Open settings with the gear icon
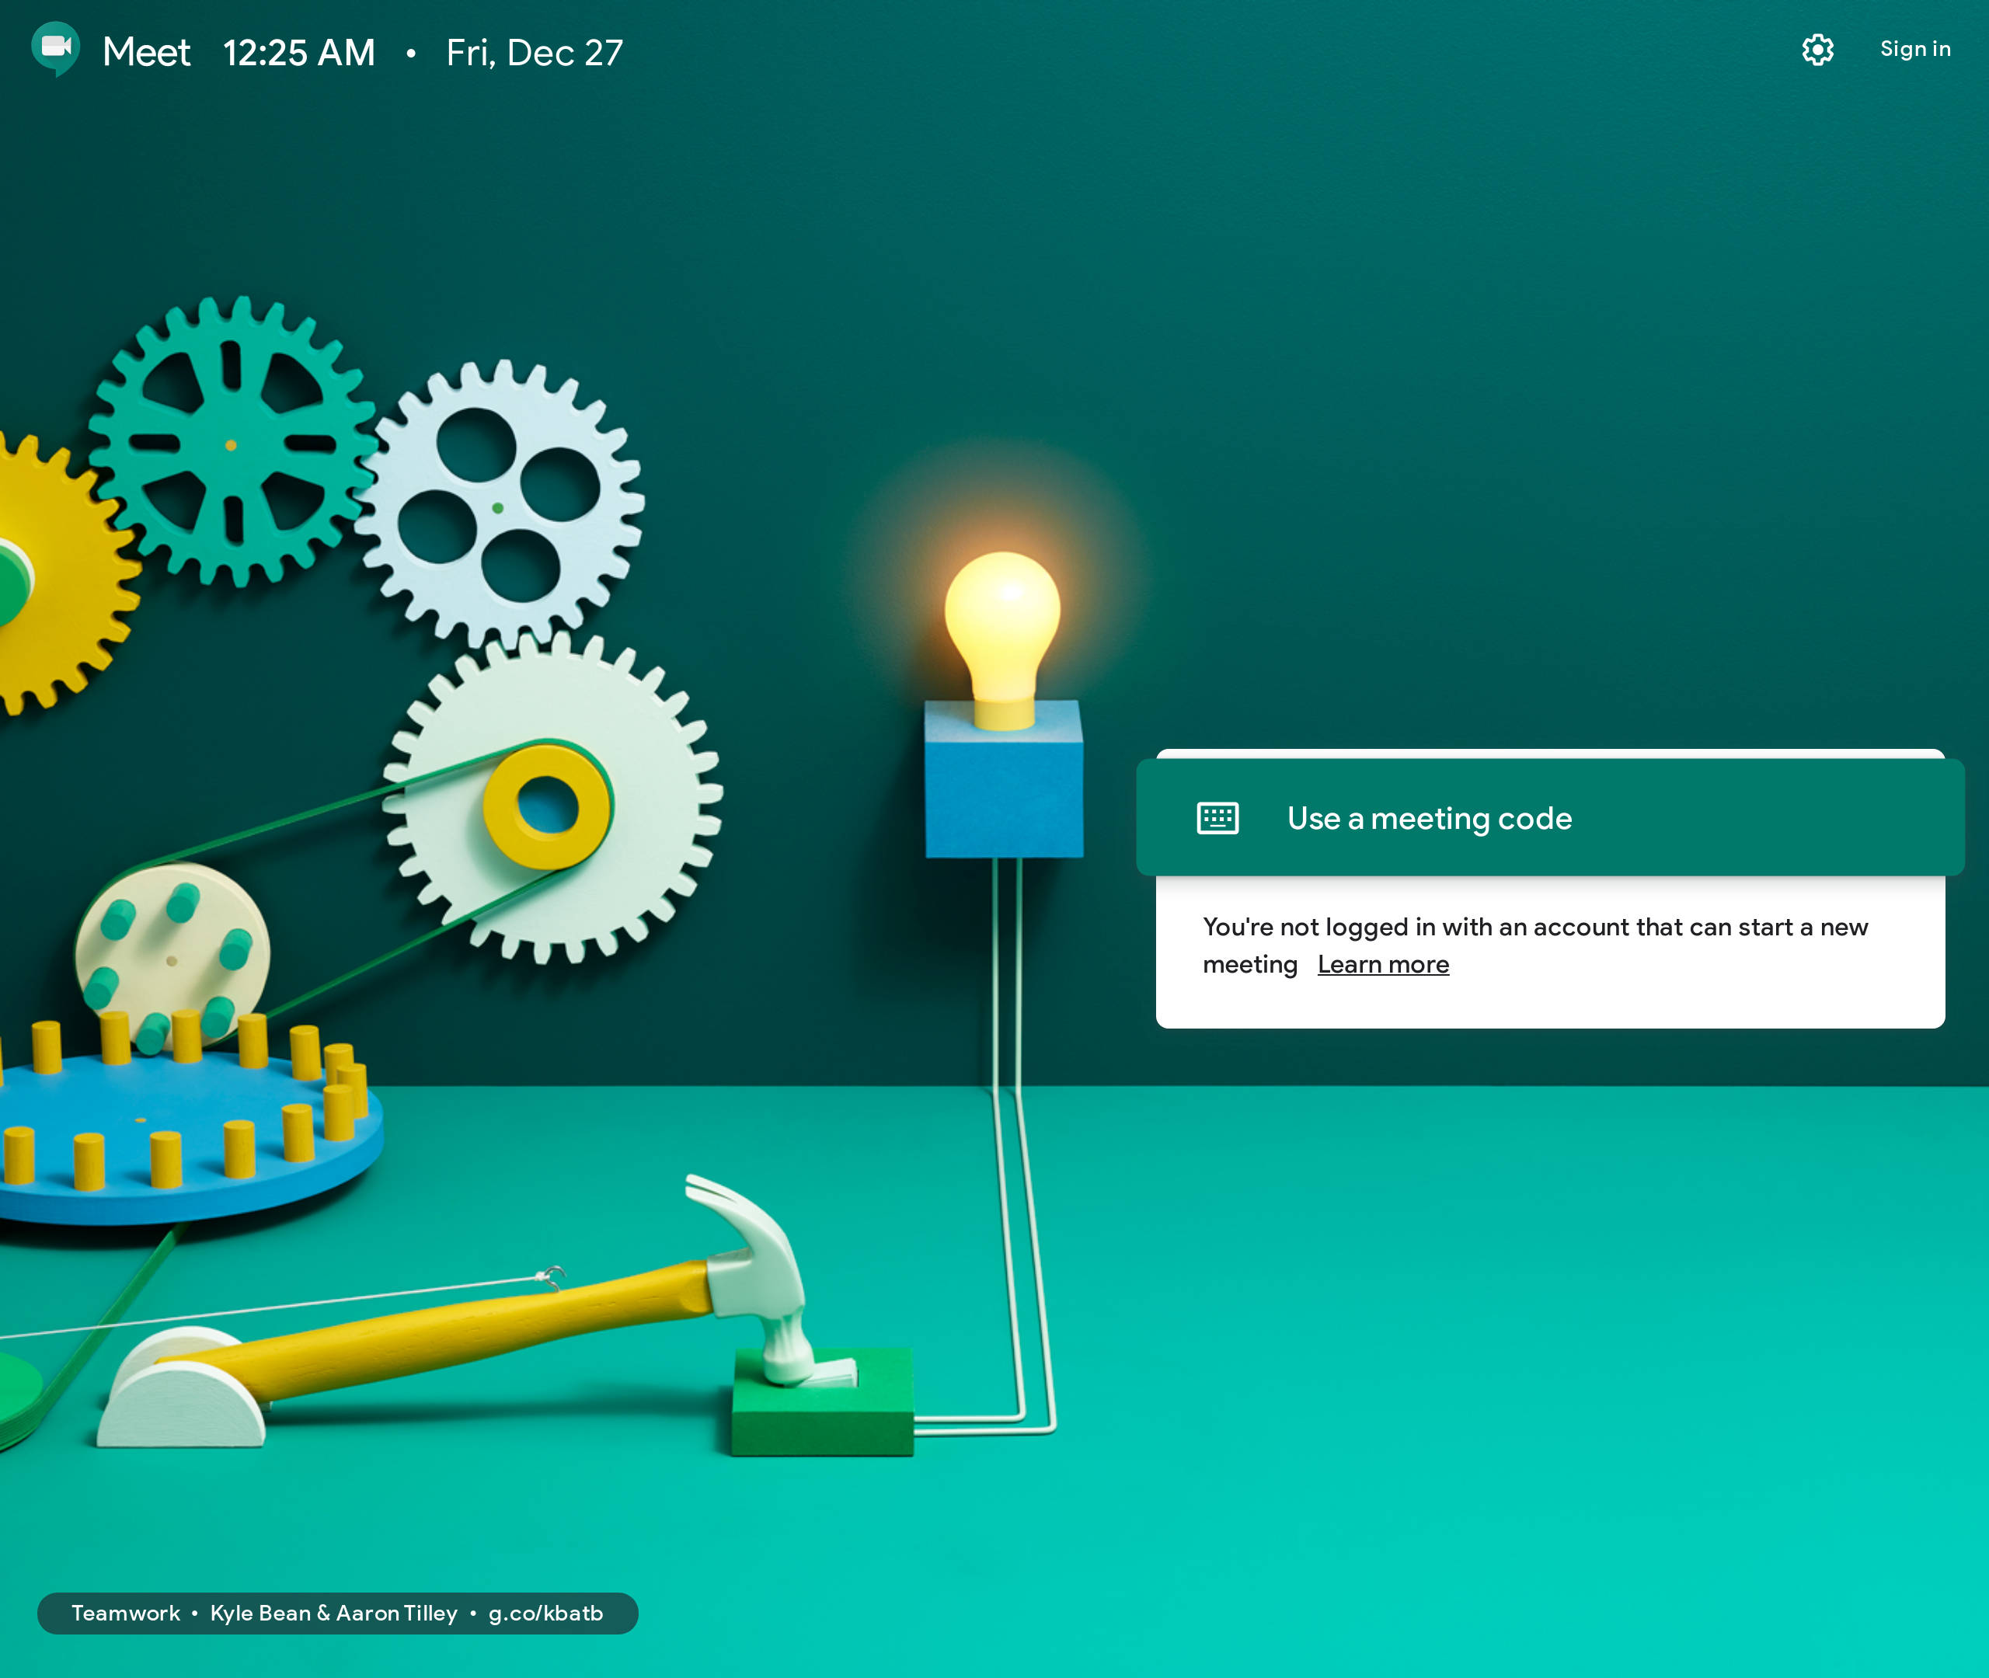 coord(1817,50)
